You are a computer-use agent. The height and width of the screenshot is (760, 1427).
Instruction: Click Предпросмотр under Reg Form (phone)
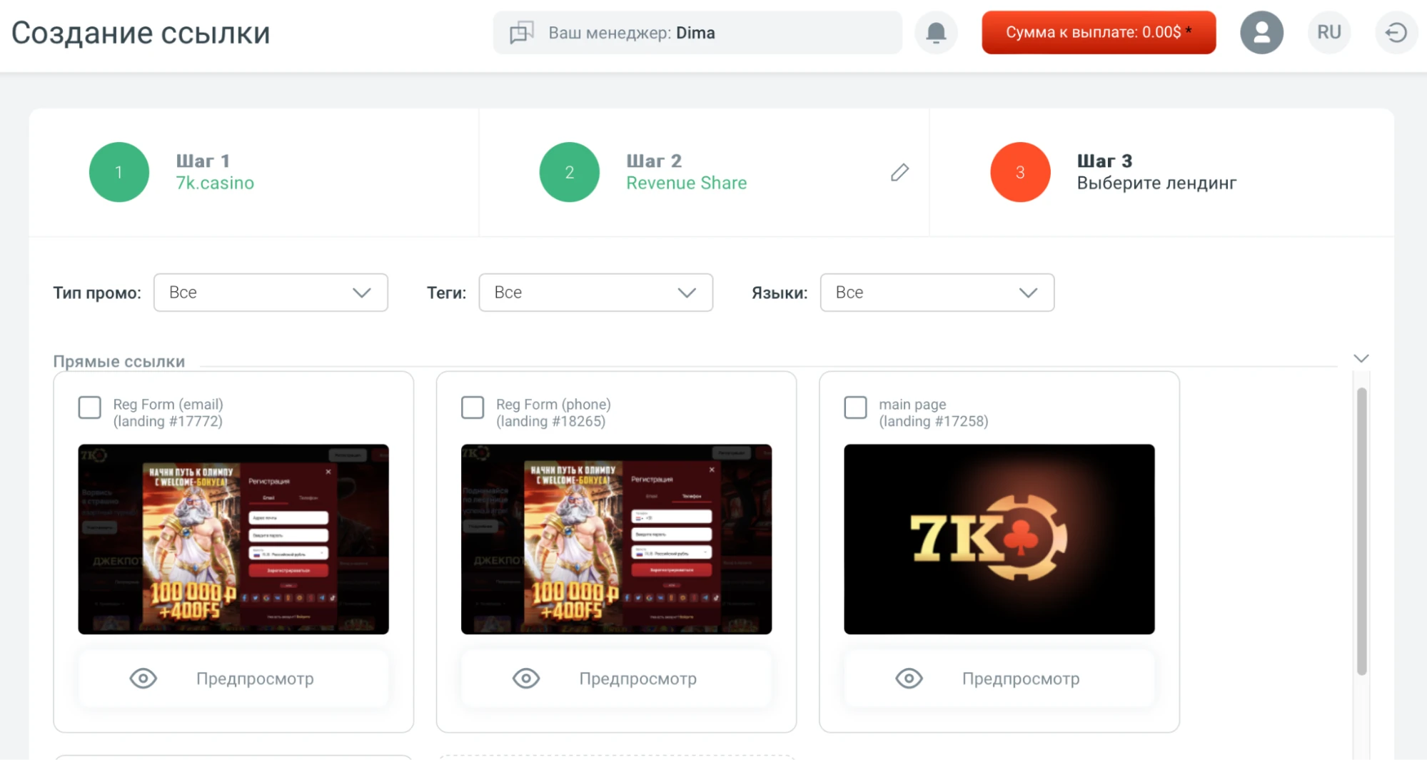coord(616,678)
